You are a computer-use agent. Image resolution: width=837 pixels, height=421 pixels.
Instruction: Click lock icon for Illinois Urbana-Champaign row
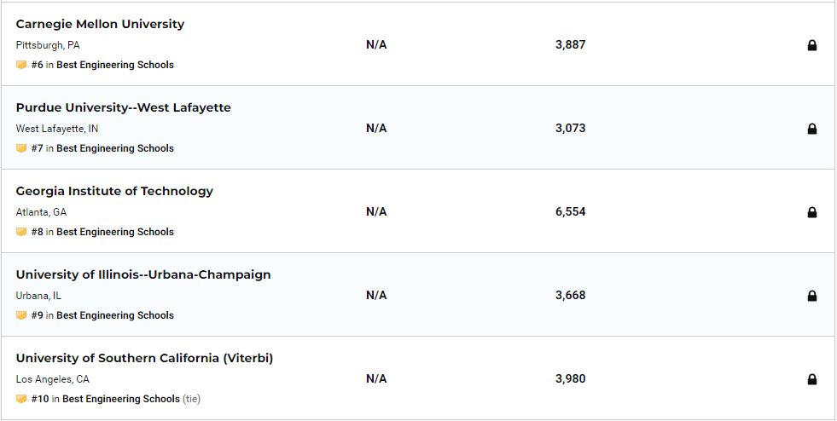point(812,296)
